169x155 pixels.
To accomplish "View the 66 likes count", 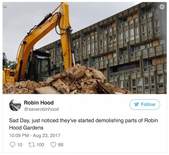I will point(61,145).
